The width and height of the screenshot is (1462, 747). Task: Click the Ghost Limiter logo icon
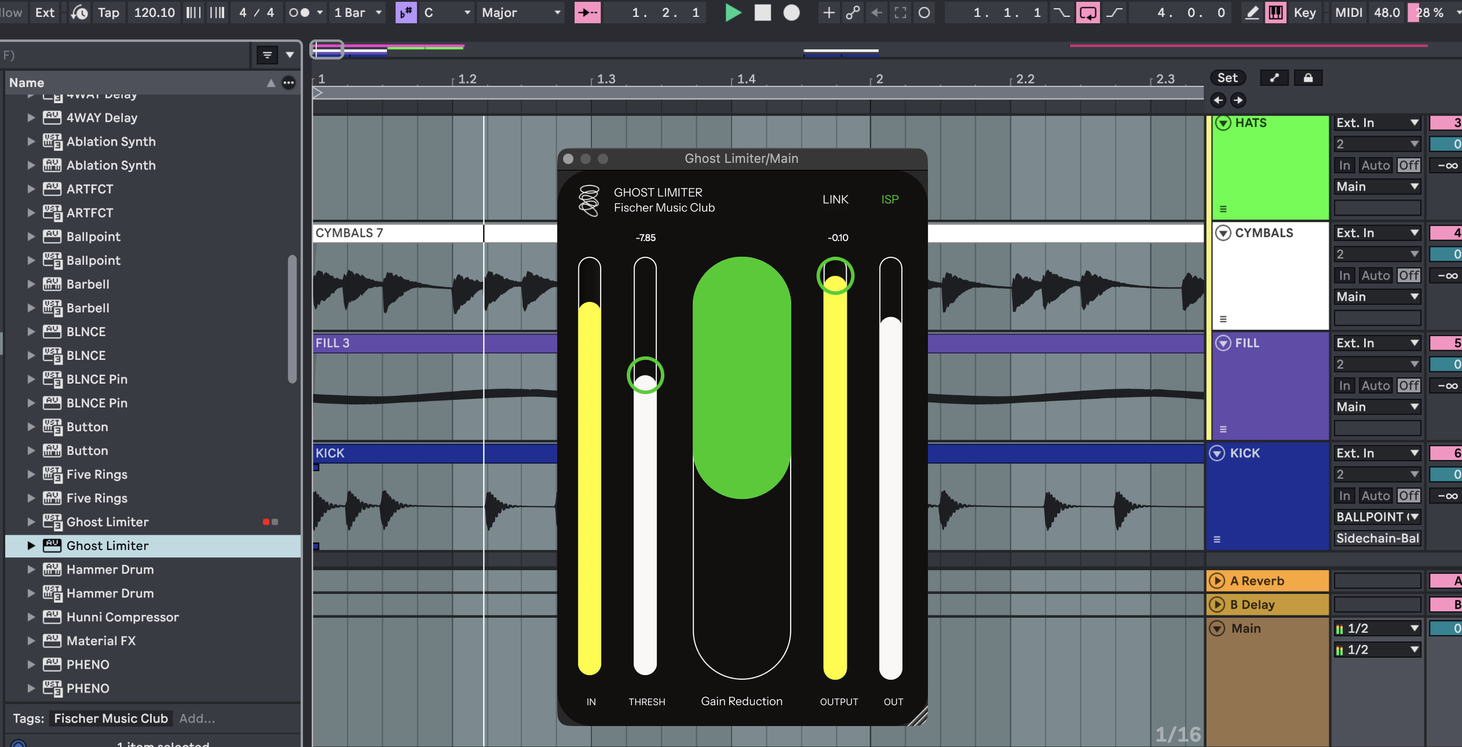589,201
